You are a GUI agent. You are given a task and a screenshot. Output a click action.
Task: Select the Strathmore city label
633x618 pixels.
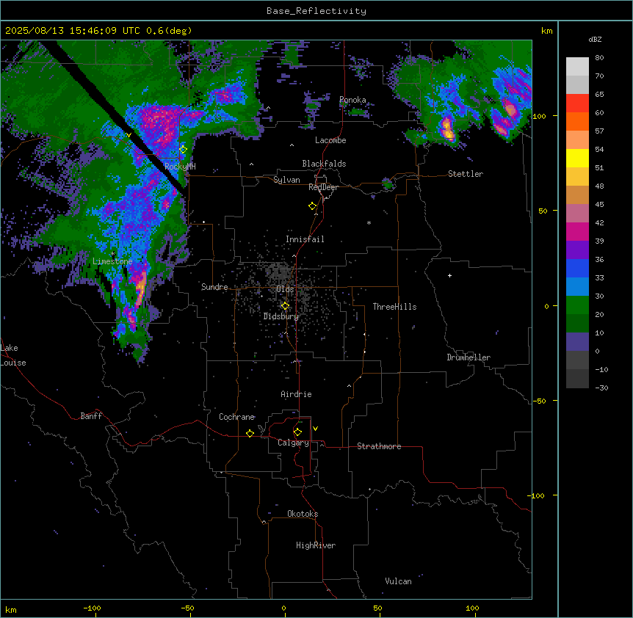379,446
